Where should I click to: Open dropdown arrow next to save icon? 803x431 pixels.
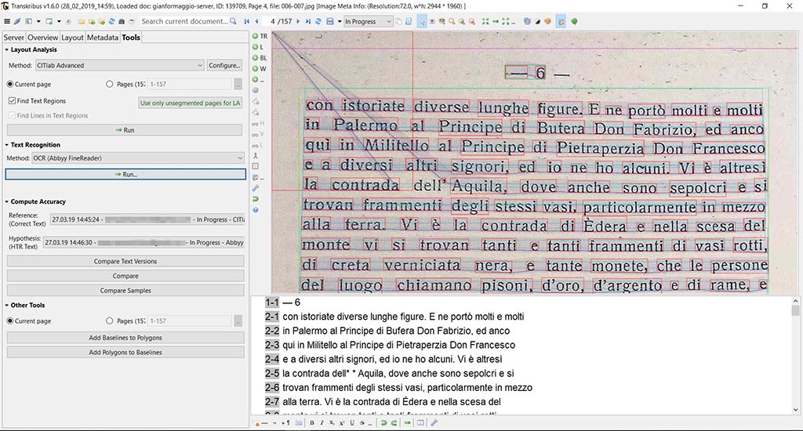click(339, 21)
